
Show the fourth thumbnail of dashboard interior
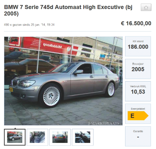83,137
